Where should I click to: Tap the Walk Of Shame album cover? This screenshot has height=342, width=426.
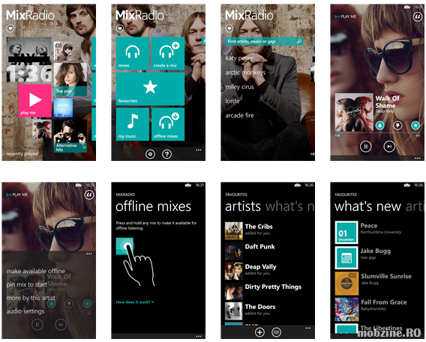[x=354, y=113]
